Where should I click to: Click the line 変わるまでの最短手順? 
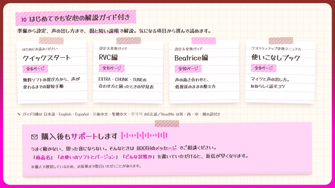(43, 87)
